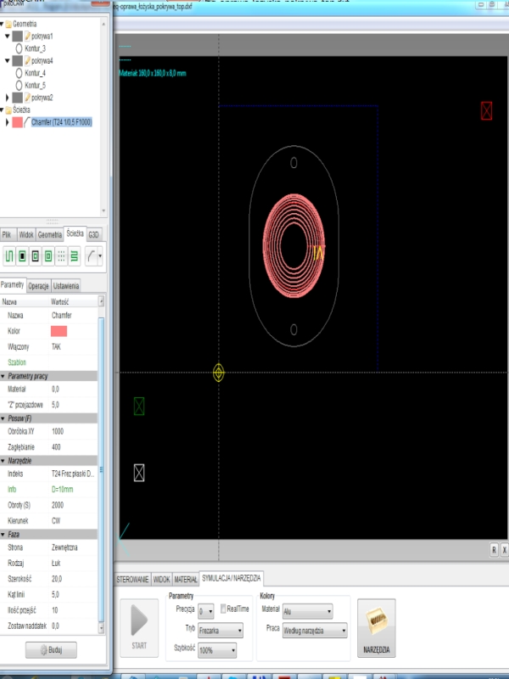Switch to the MATERIAŁ bottom tab
This screenshot has width=509, height=679.
coord(185,579)
